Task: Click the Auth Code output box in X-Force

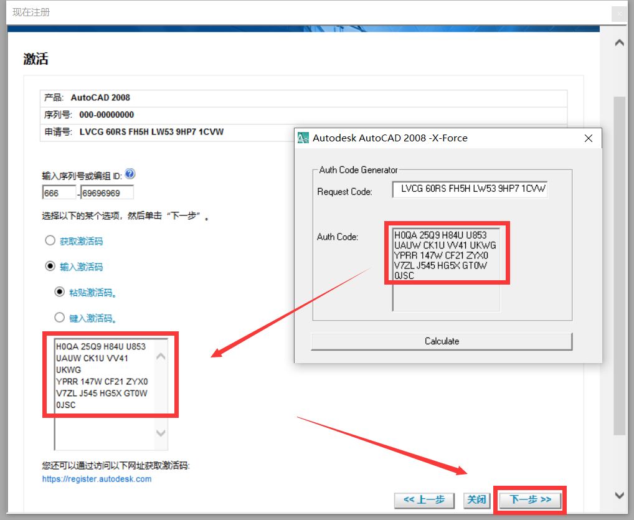Action: [446, 269]
